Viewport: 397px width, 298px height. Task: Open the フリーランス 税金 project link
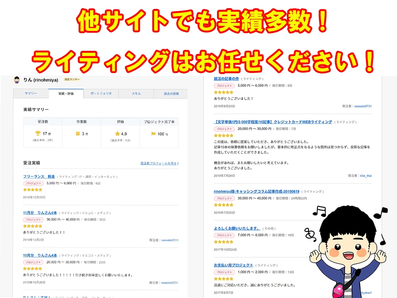point(39,177)
